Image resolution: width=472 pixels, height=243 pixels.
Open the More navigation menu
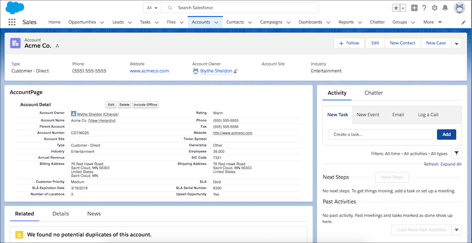point(432,22)
